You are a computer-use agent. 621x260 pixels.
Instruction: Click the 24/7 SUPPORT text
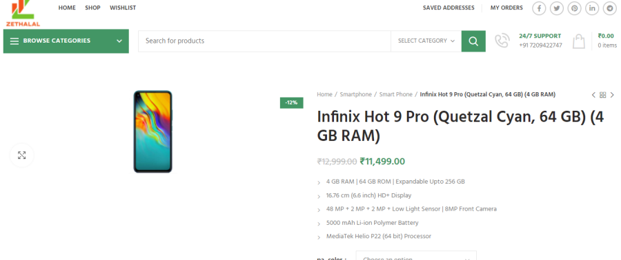point(540,36)
